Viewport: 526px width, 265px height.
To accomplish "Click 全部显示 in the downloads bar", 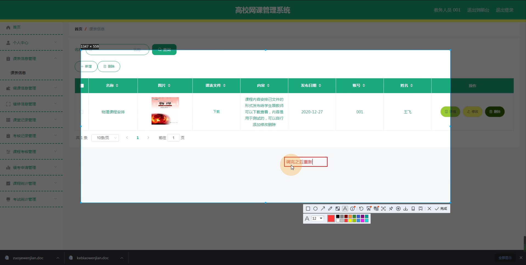I will (505, 258).
